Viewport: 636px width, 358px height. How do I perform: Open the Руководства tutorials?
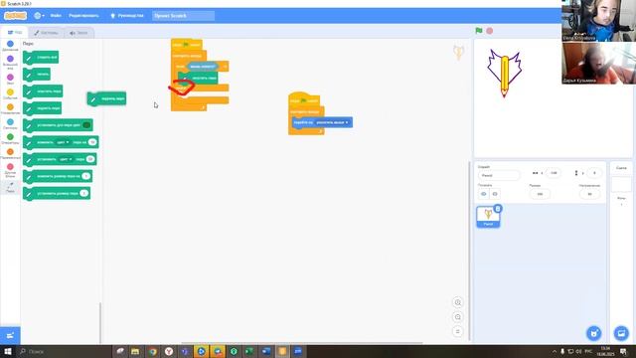tap(127, 16)
